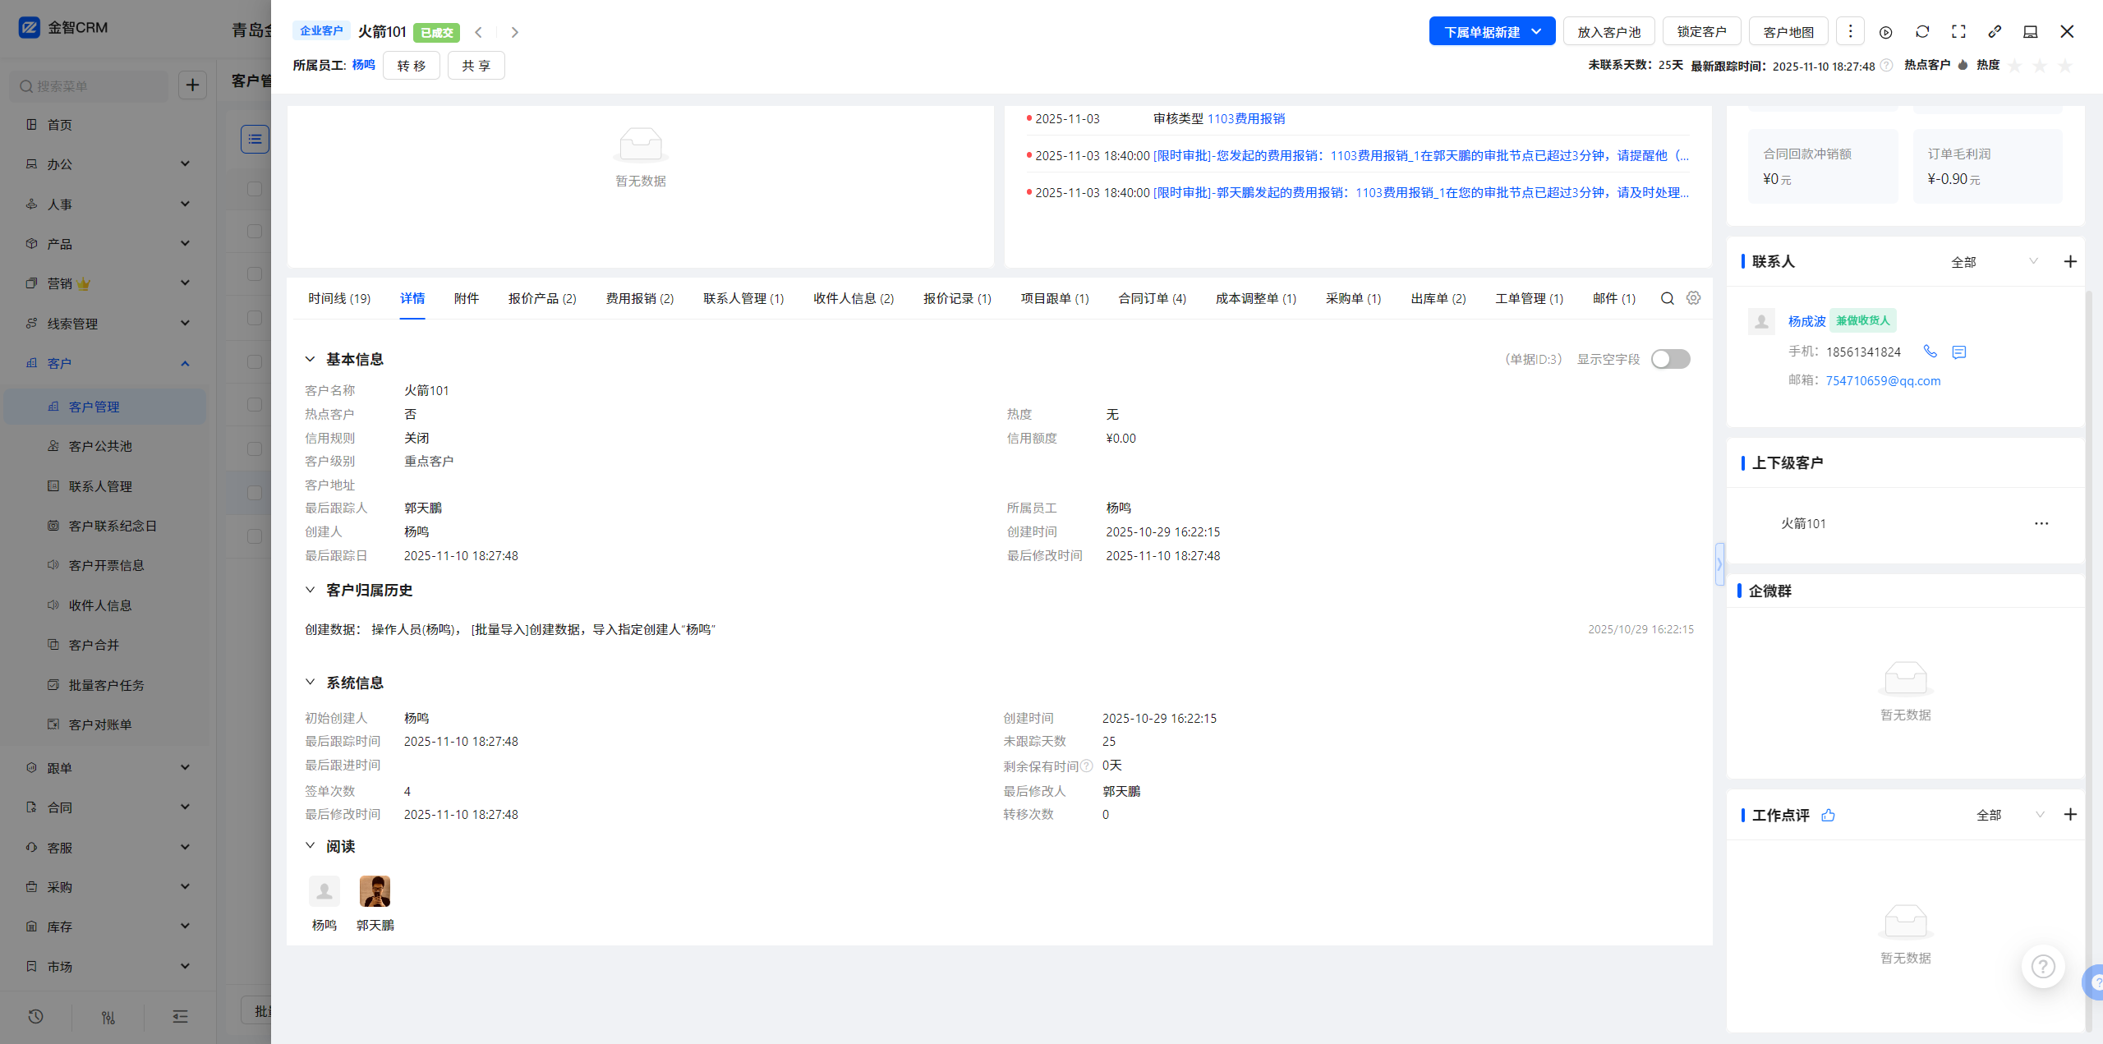Screen dimensions: 2103x1044
Task: Click search icon in tab bar
Action: (1667, 298)
